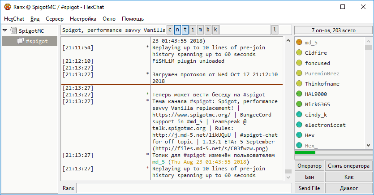Toggle the 'c' channel mode button
This screenshot has width=374, height=195.
tap(170, 30)
